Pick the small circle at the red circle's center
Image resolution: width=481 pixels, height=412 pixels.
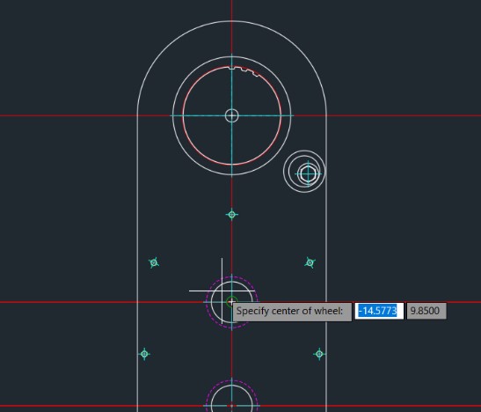coord(231,115)
